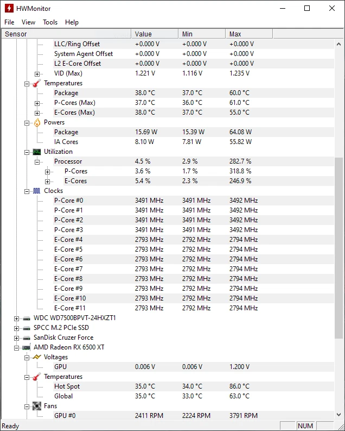Expand the SPCC M.2 PCIe SSD node
This screenshot has width=345, height=431.
click(x=17, y=328)
